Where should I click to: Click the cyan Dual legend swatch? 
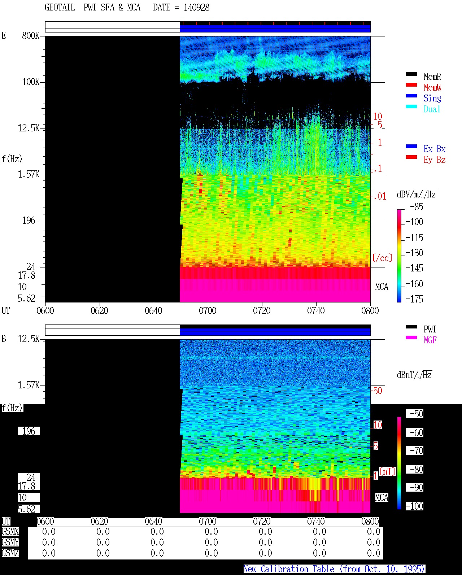pyautogui.click(x=411, y=106)
